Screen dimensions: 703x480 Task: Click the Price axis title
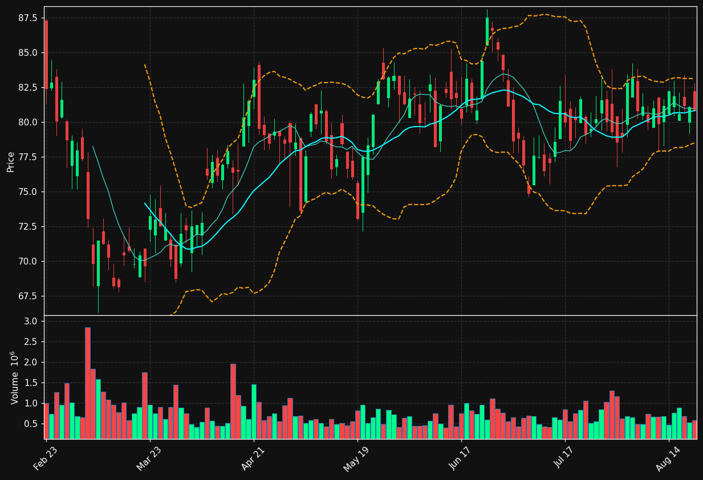(11, 161)
